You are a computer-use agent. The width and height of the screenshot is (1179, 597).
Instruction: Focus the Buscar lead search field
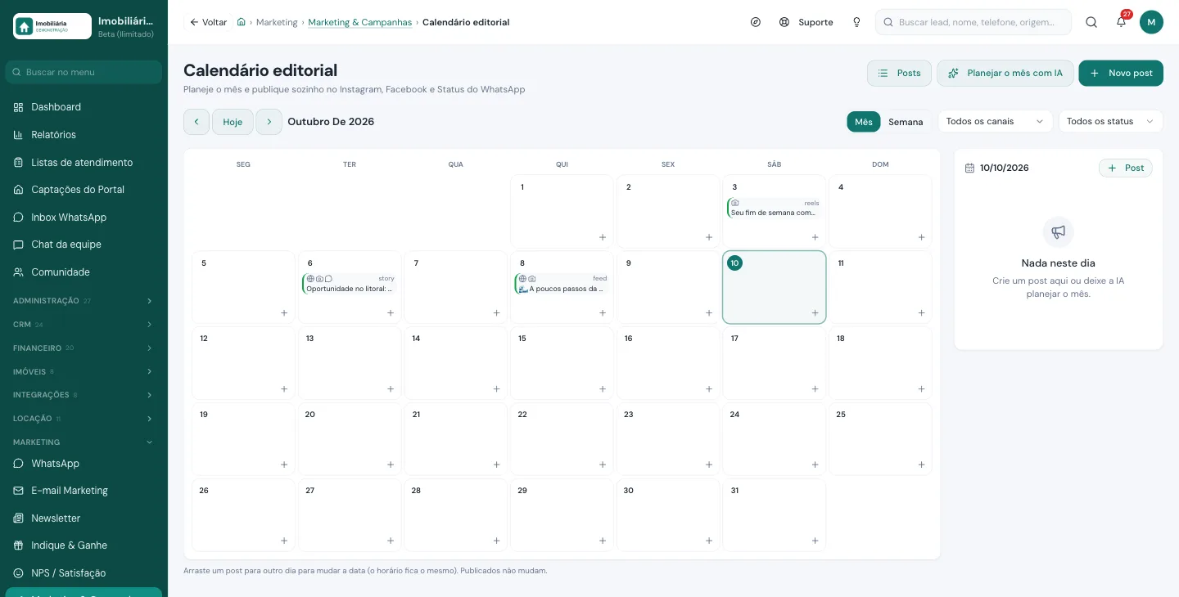(973, 22)
